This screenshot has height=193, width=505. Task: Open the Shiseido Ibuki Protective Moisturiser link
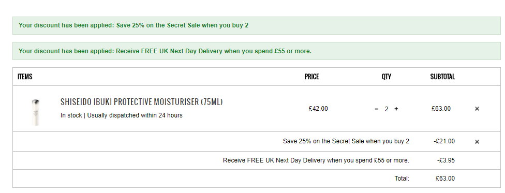[141, 102]
